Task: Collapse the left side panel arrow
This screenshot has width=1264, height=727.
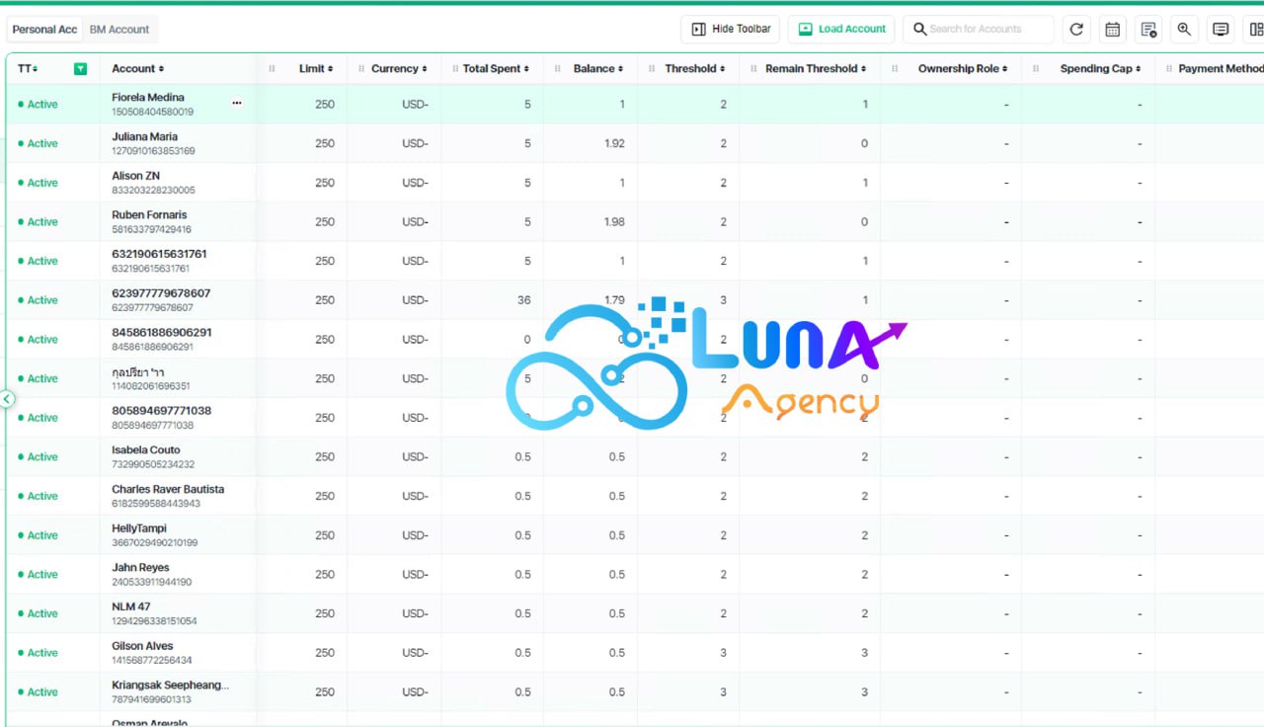Action: 7,399
